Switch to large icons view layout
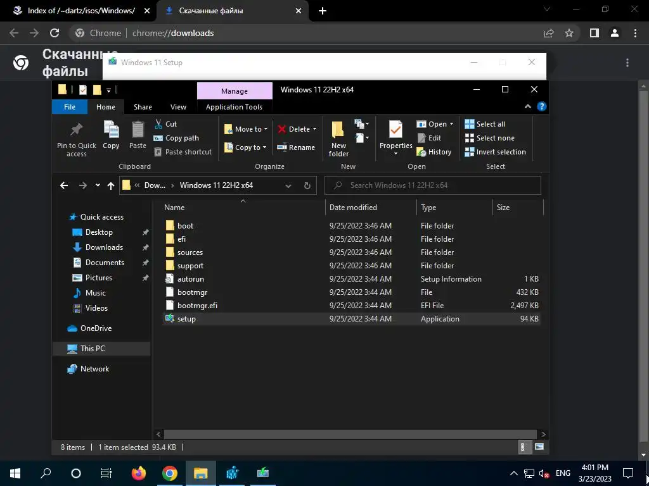Screen dimensions: 649x486 point(539,447)
